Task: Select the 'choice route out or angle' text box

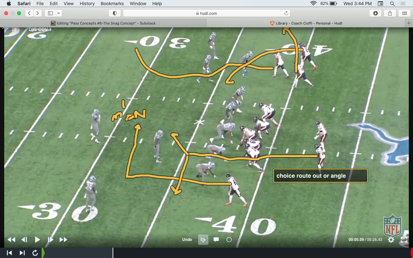Action: click(320, 176)
